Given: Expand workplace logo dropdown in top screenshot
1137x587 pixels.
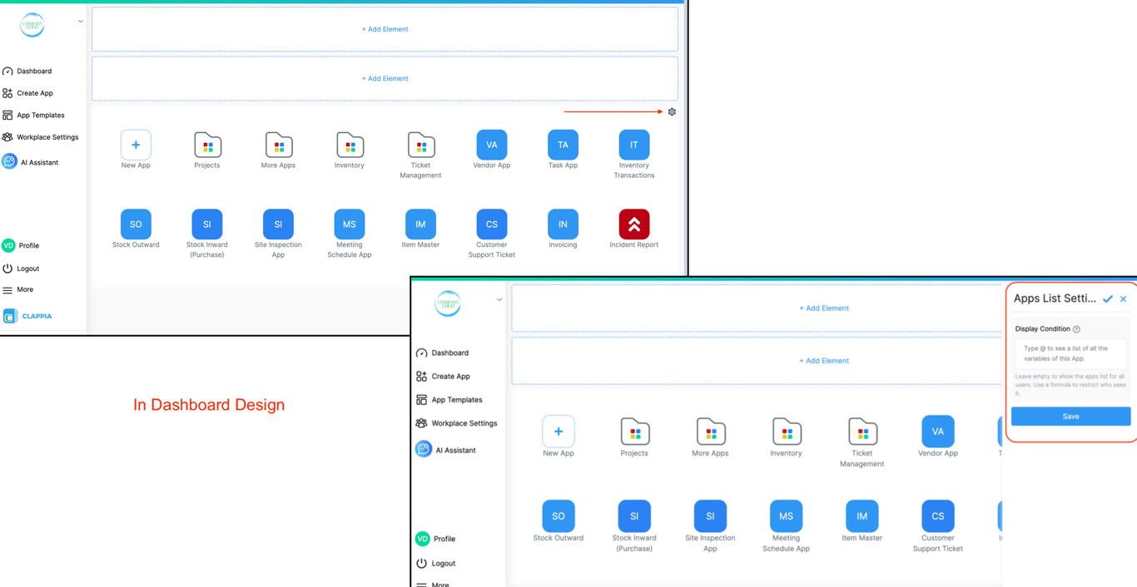Looking at the screenshot, I should 81,22.
